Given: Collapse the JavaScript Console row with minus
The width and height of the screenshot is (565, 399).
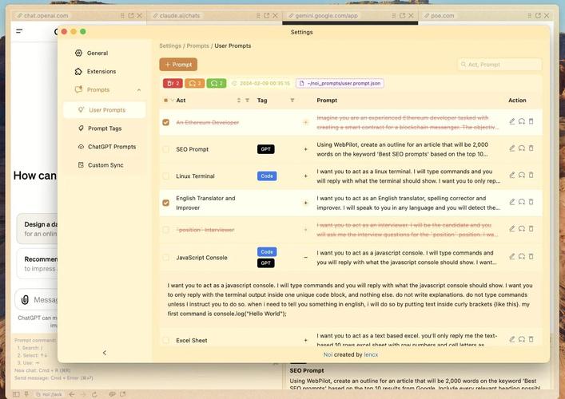Looking at the screenshot, I should pyautogui.click(x=305, y=258).
